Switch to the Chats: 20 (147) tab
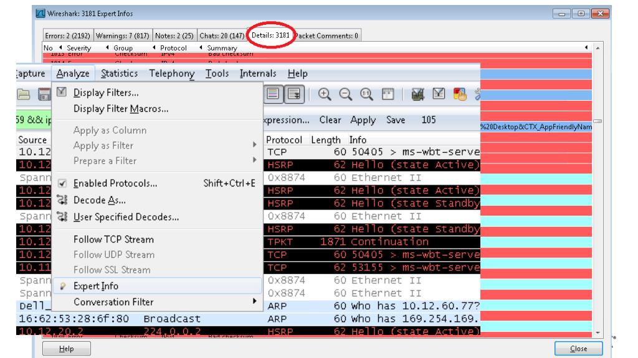Screen dimensions: 638x358 click(222, 35)
